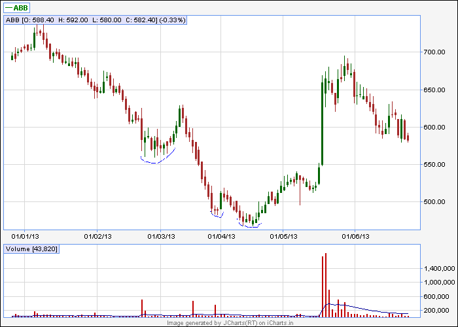Click the 01/03/13 date label
Screen dimensions: 458x327
point(161,236)
